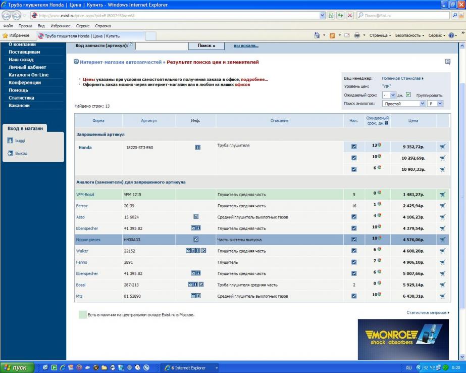The height and width of the screenshot is (373, 466).
Task: Open the Home page icon in the command bar
Action: pyautogui.click(x=317, y=35)
